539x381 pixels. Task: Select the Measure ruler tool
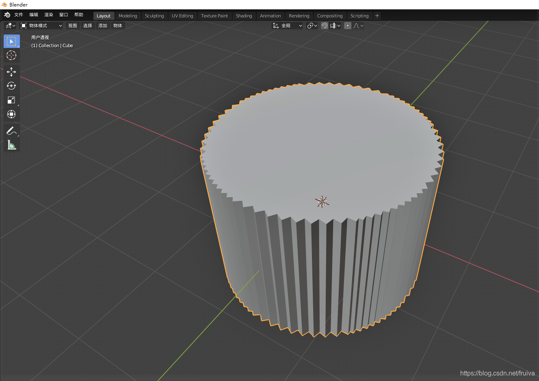pyautogui.click(x=11, y=145)
